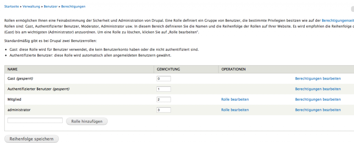Click the new role name text field

(x=35, y=121)
